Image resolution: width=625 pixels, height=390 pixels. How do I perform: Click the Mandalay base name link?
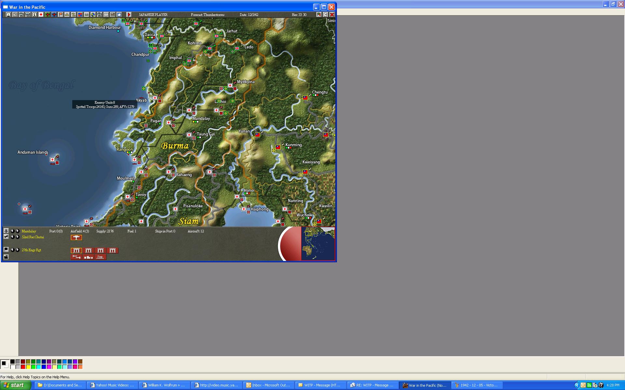pyautogui.click(x=29, y=231)
